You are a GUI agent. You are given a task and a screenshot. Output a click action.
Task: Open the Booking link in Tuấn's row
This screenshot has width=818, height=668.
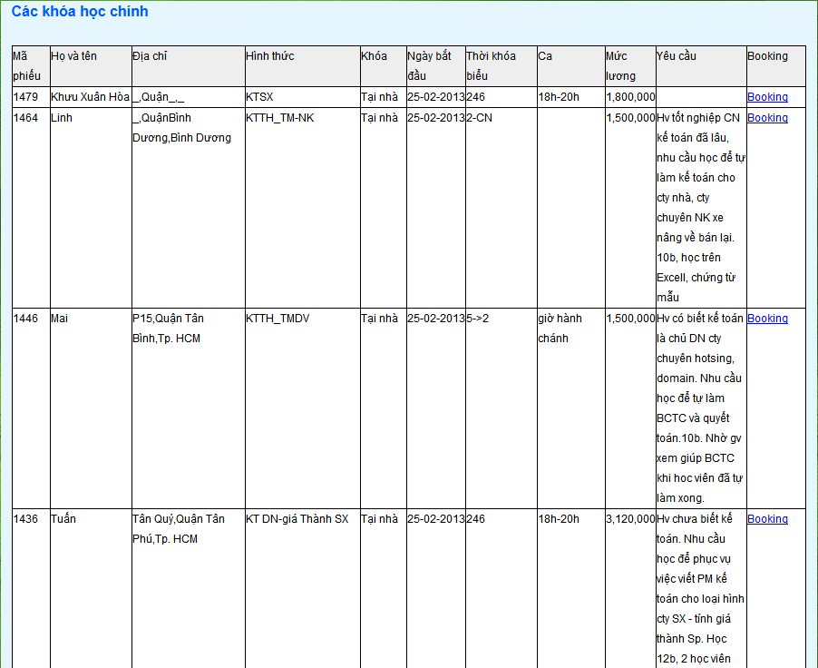767,519
